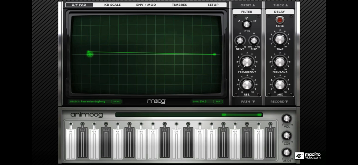Click the small knob above G5 key
The height and width of the screenshot is (165, 358).
(235, 124)
